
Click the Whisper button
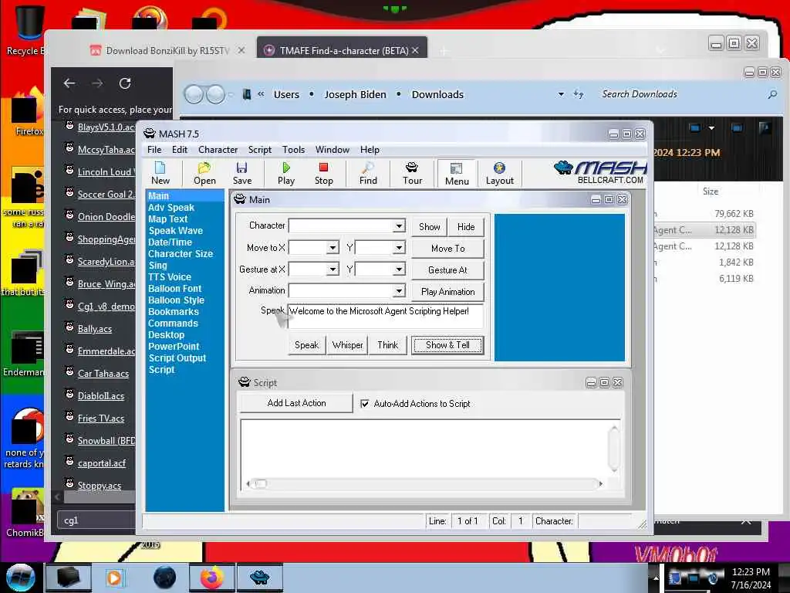(x=348, y=345)
